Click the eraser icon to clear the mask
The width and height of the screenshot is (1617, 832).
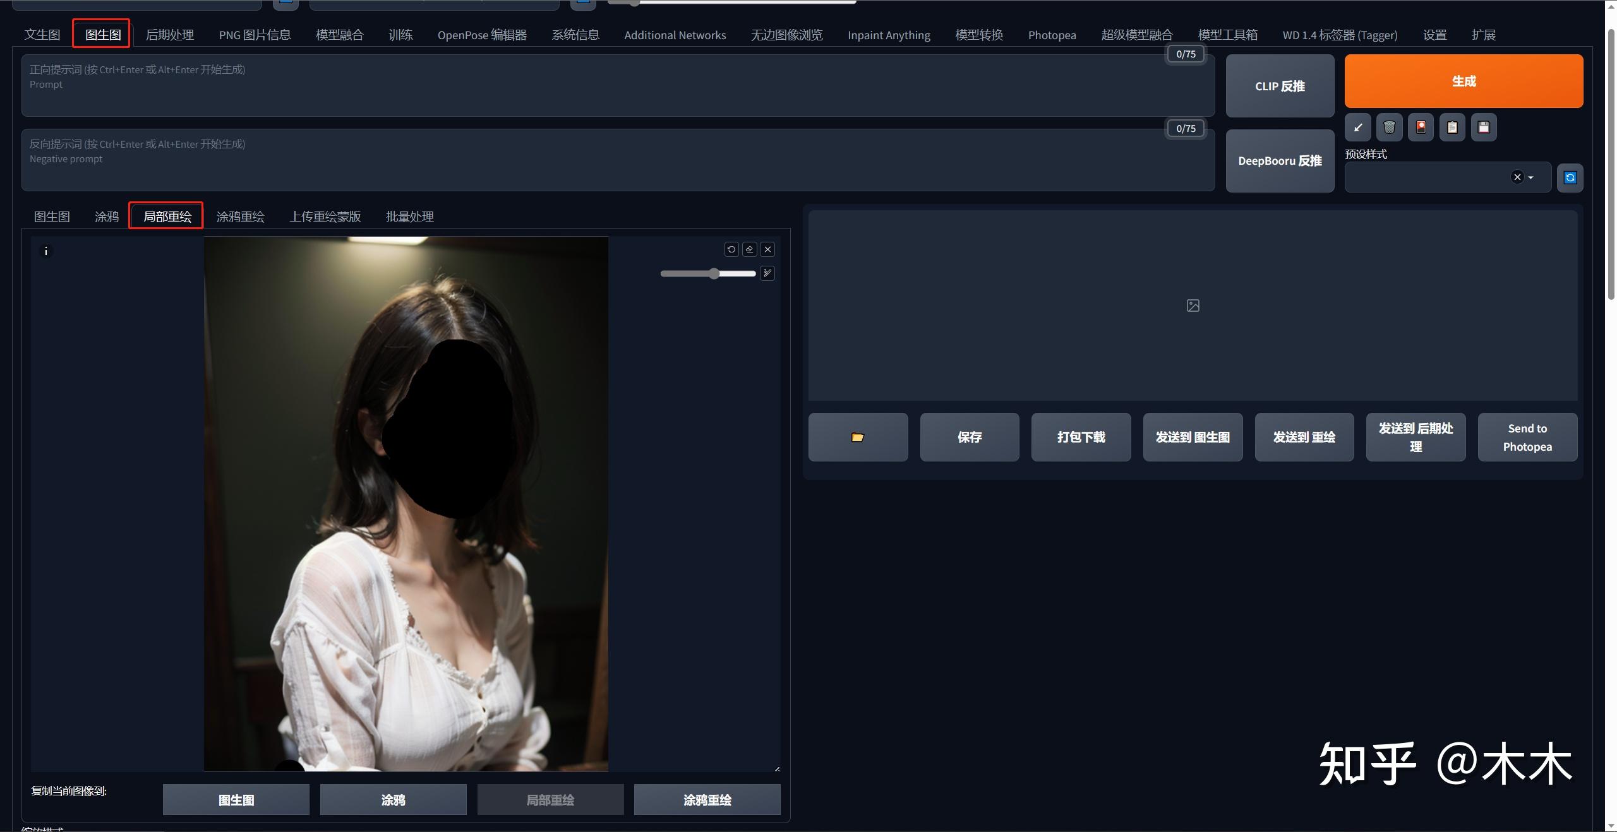[x=750, y=249]
